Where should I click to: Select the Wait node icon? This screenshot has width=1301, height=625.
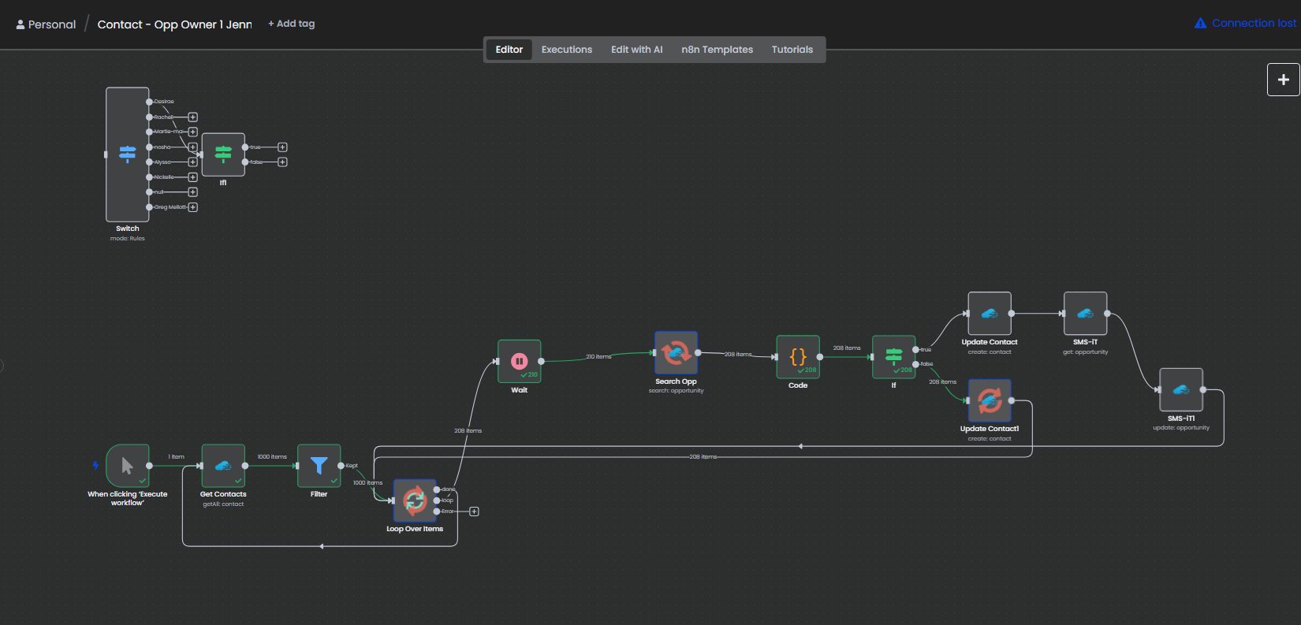coord(519,361)
